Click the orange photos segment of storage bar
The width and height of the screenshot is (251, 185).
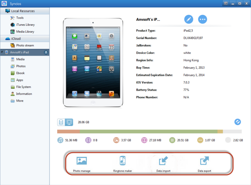tap(69, 132)
